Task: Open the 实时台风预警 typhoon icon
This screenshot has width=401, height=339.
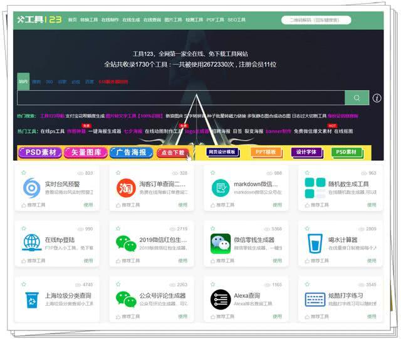Action: click(32, 188)
